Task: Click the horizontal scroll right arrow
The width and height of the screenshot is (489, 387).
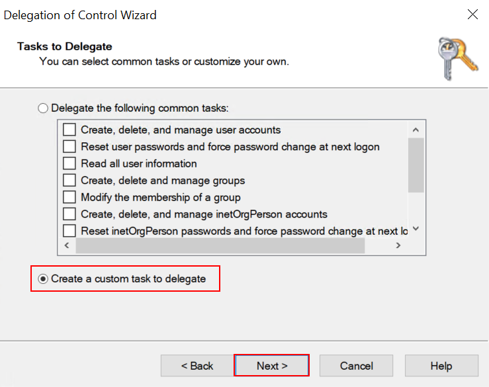Action: point(398,245)
